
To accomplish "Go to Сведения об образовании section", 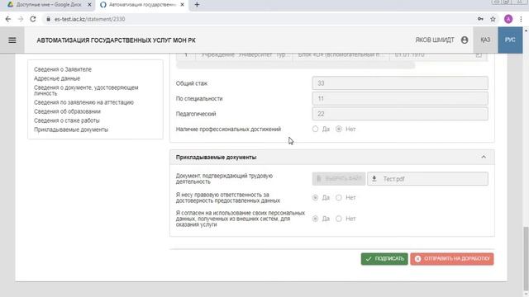I will [67, 111].
